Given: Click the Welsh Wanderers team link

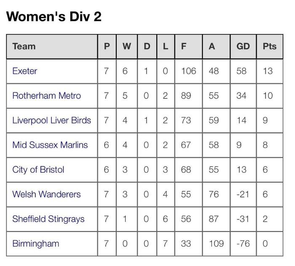Looking at the screenshot, I should [46, 194].
